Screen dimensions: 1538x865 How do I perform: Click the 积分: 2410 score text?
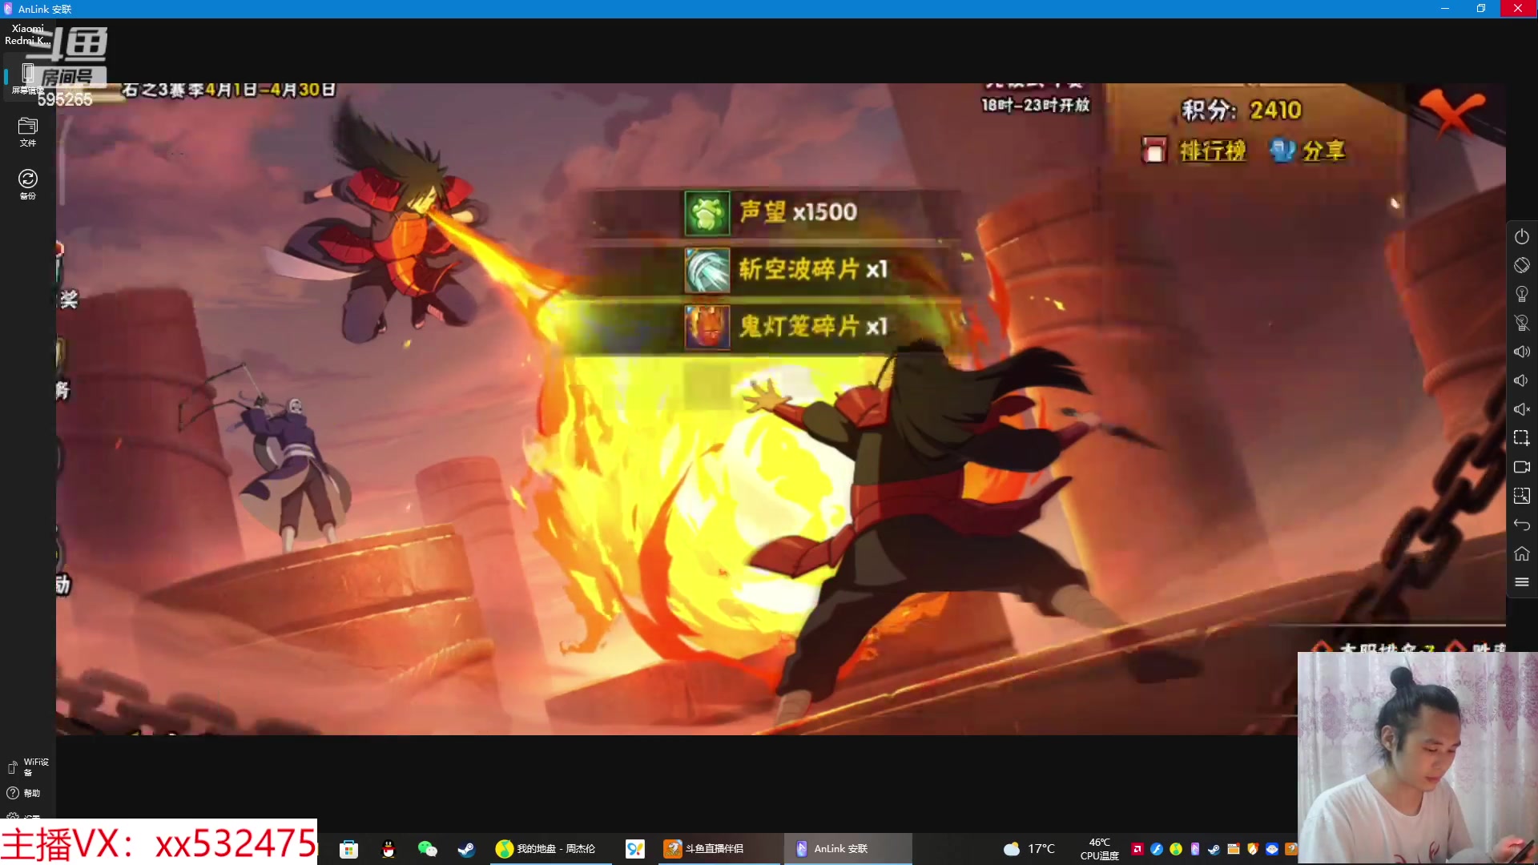(1242, 110)
